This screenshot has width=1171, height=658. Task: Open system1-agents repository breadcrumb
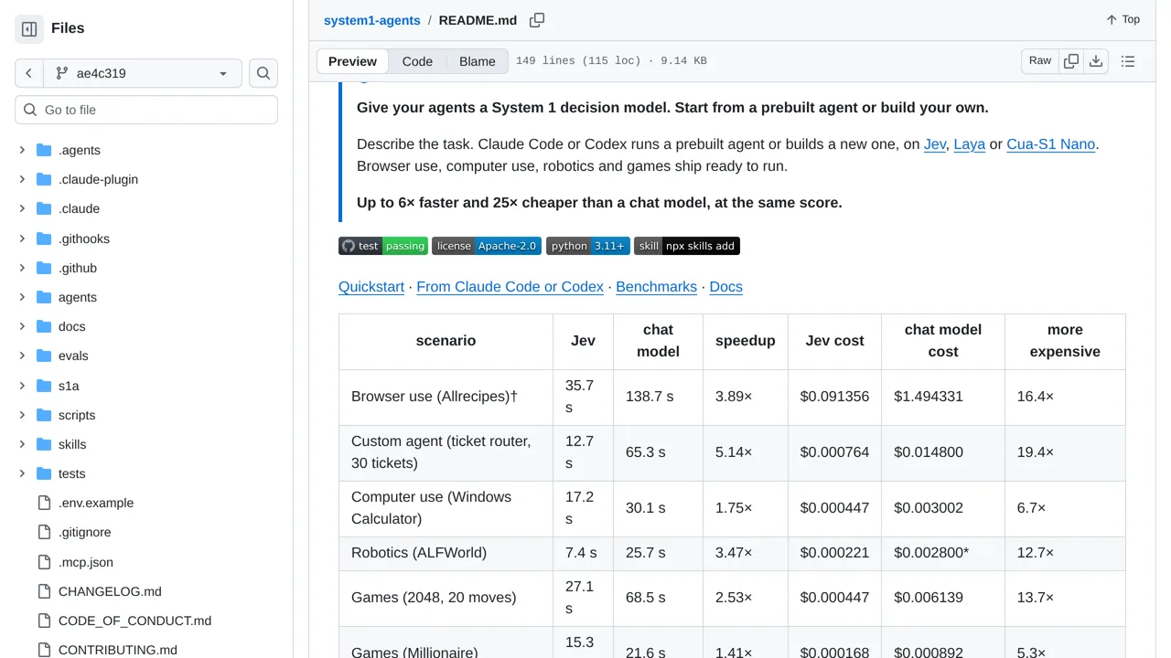[x=372, y=20]
